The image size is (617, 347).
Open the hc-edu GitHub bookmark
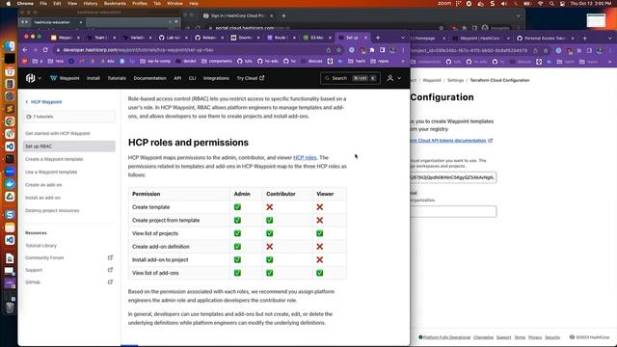[267, 61]
